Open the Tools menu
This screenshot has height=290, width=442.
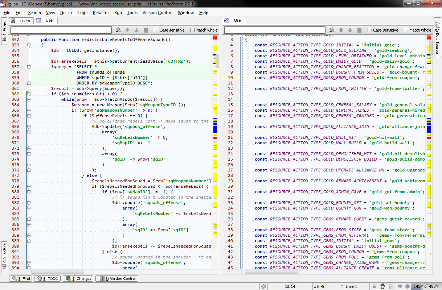132,13
